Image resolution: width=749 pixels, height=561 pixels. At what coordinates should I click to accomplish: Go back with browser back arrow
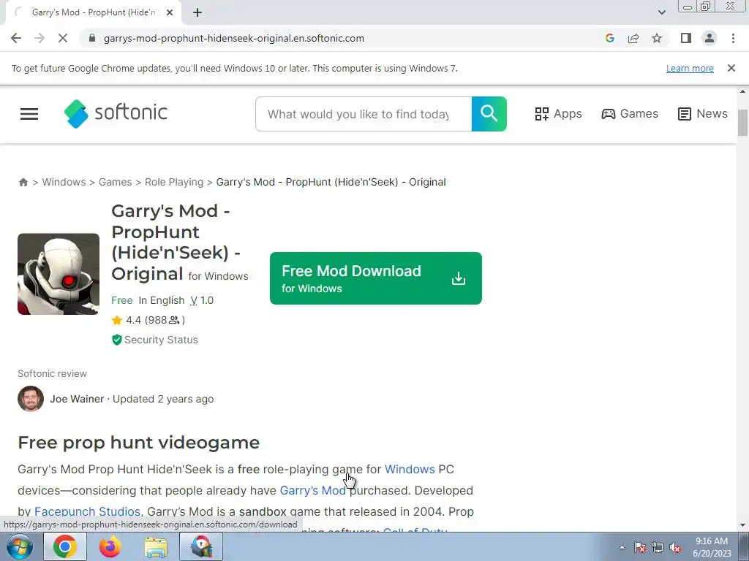16,38
